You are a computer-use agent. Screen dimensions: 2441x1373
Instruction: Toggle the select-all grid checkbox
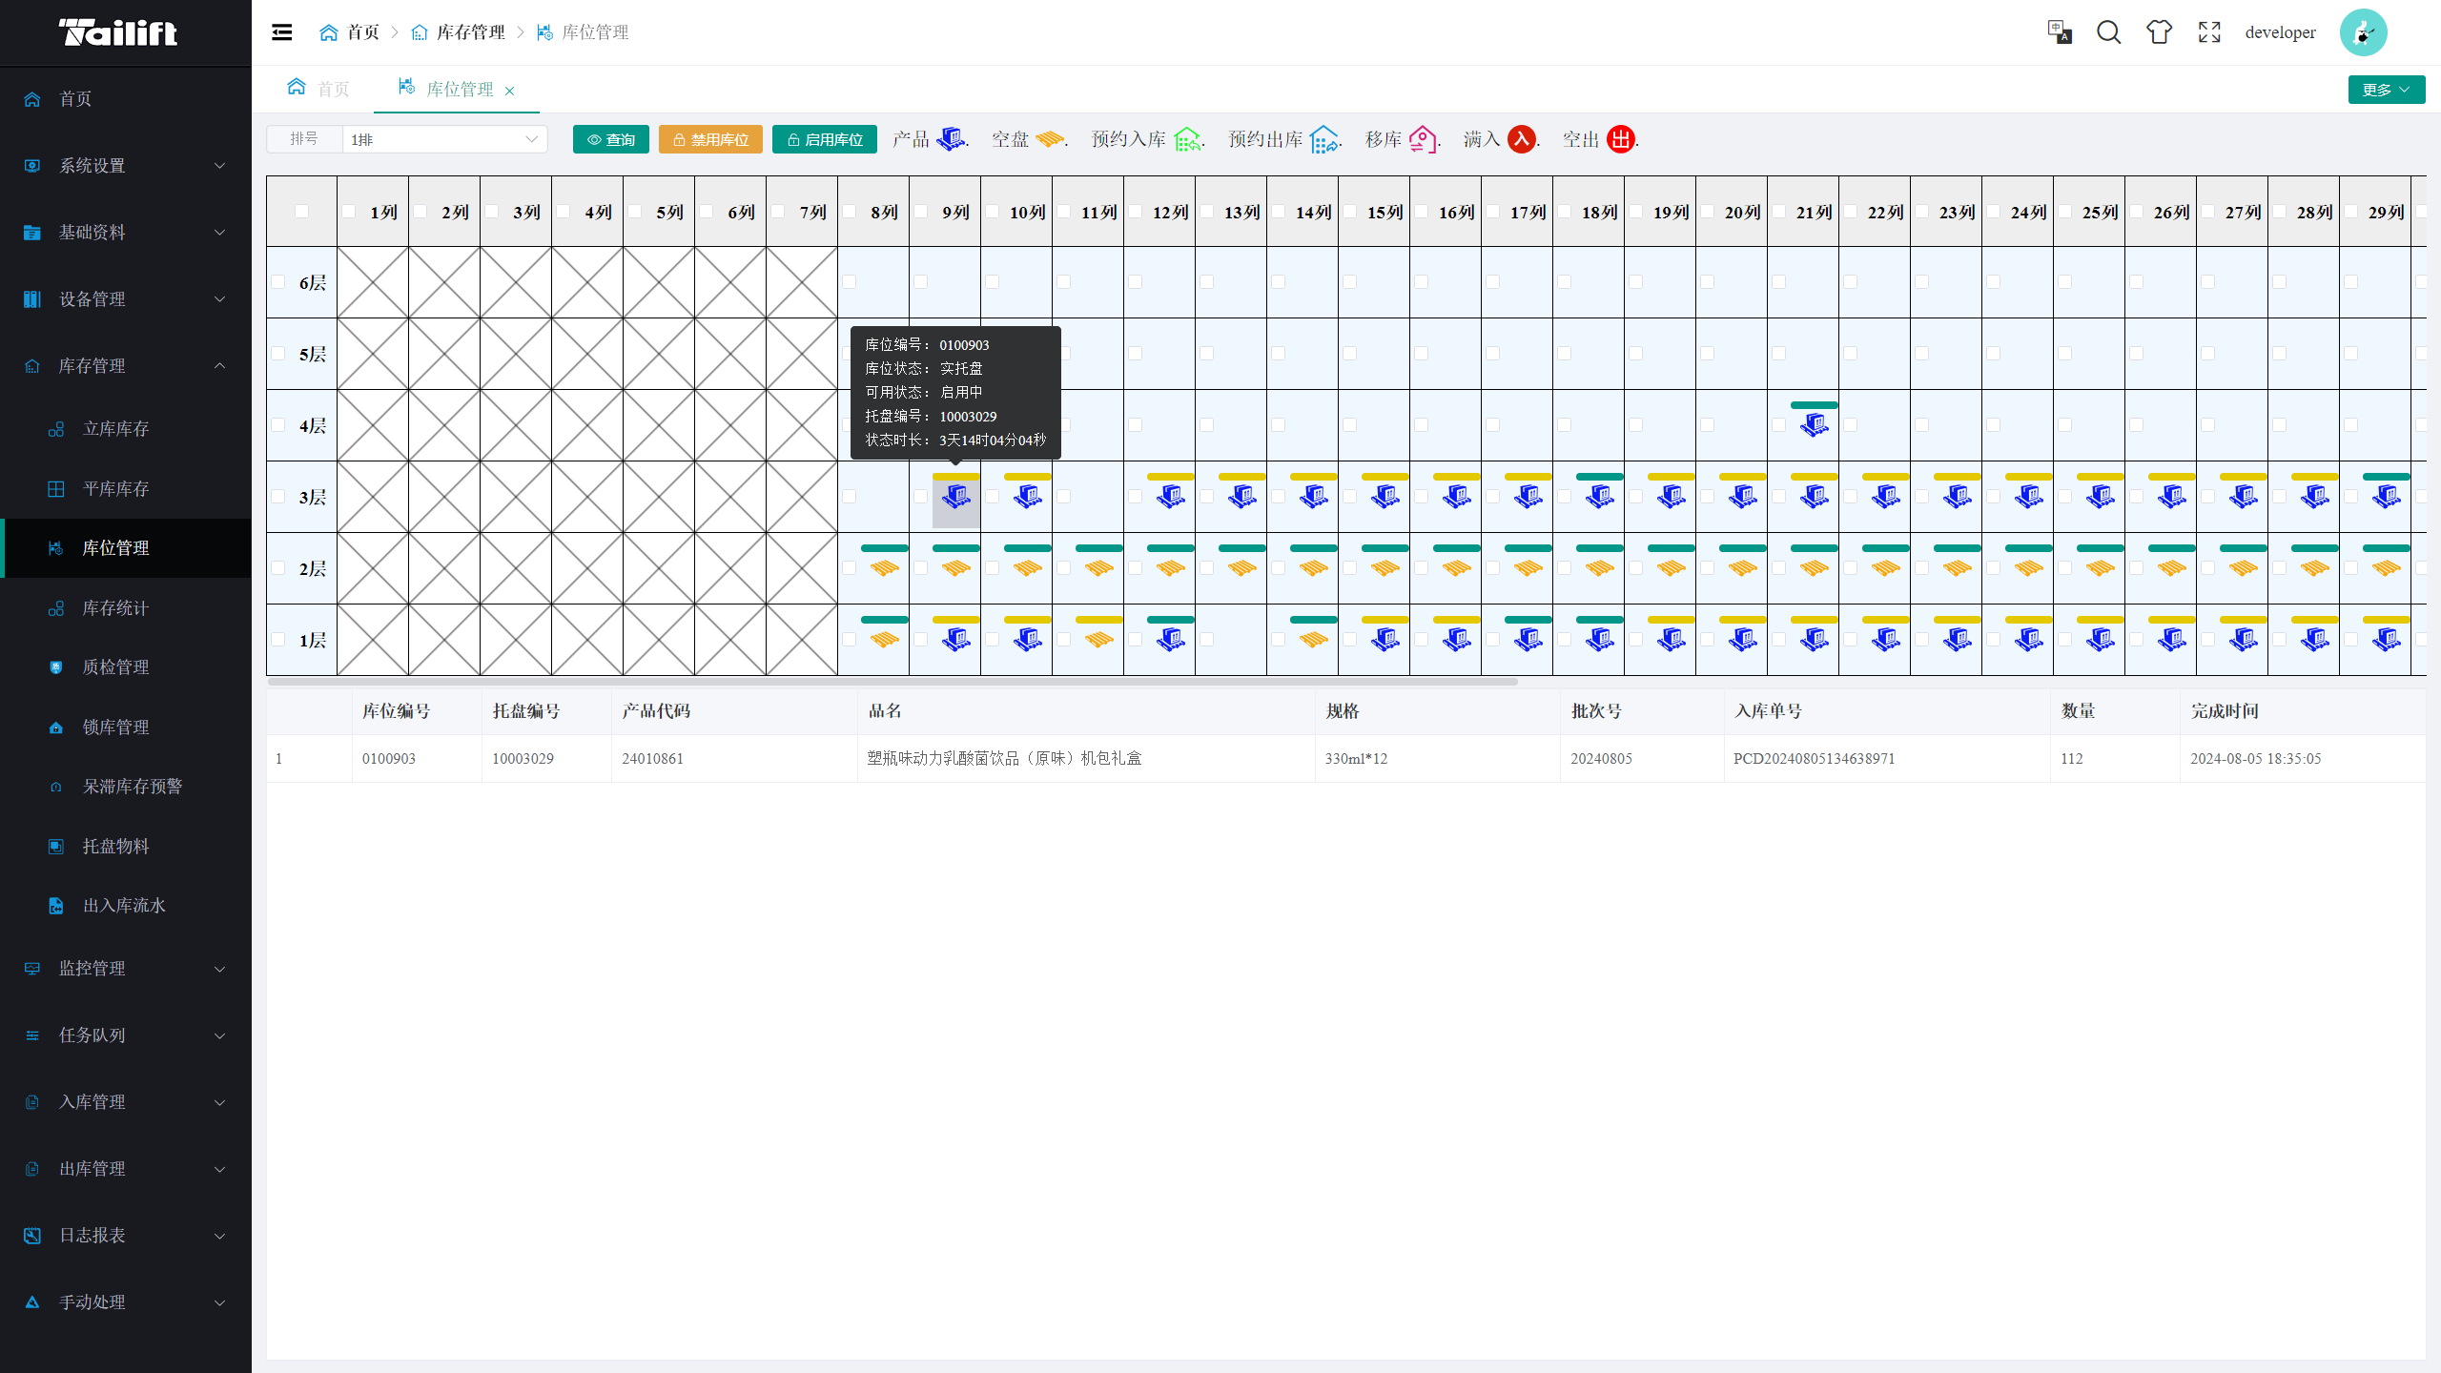click(x=301, y=212)
